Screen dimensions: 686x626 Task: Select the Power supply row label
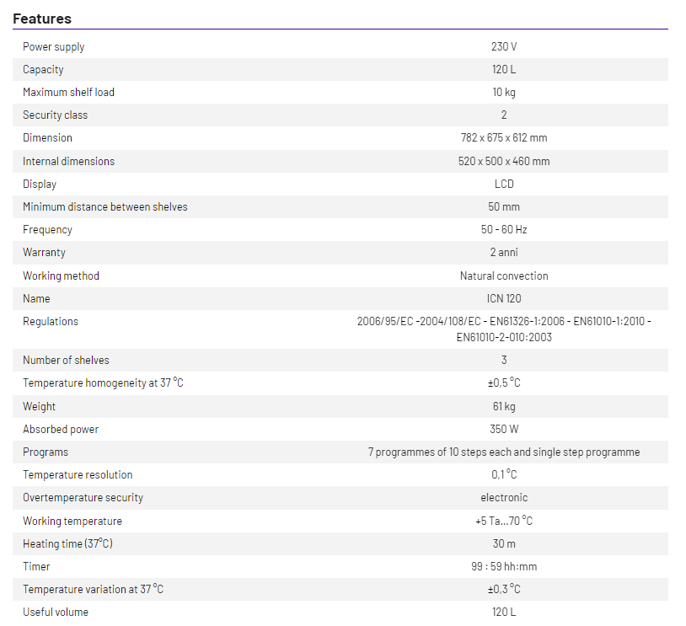point(54,47)
